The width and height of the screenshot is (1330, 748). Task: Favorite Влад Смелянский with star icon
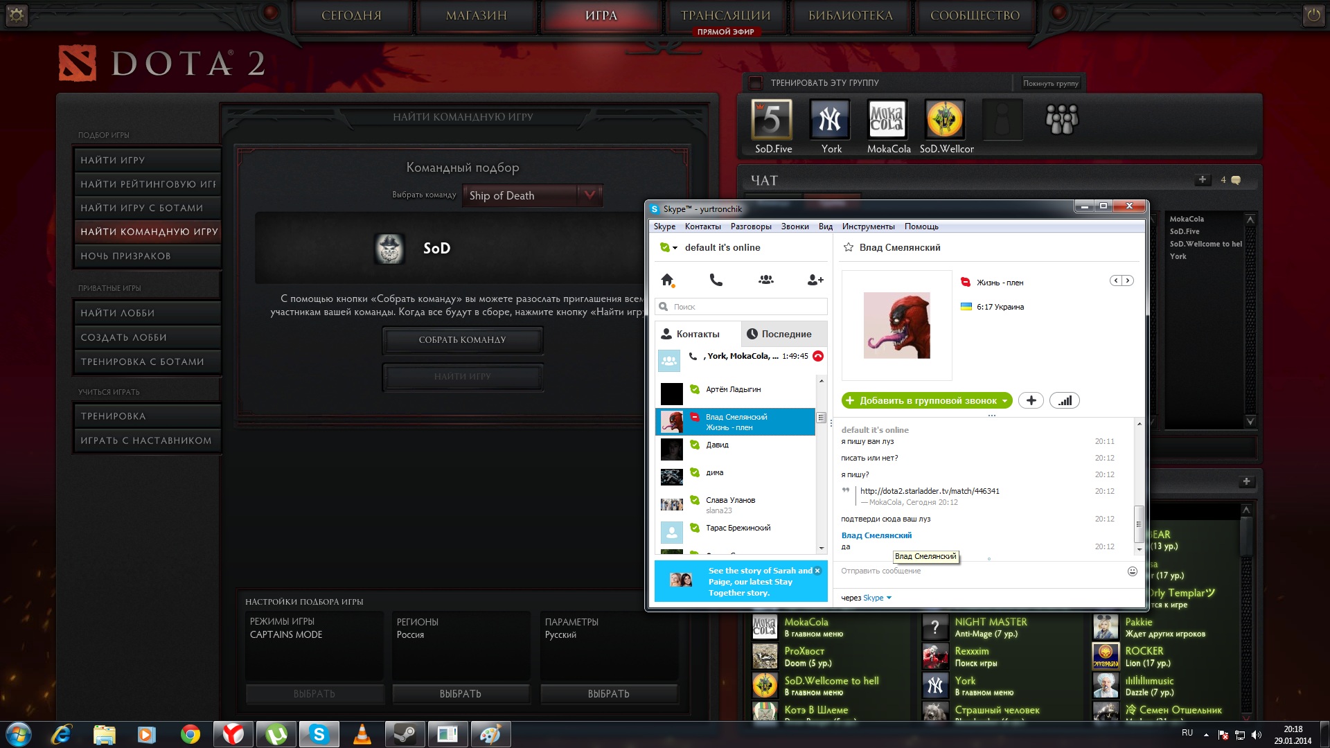848,247
